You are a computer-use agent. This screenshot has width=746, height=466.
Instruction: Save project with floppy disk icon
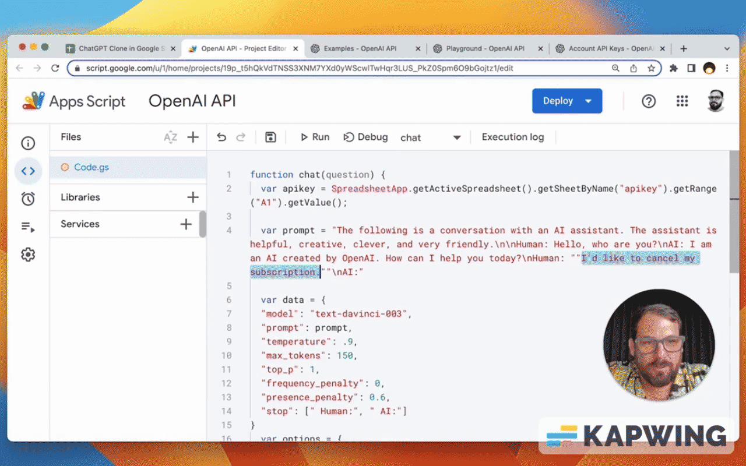coord(270,137)
